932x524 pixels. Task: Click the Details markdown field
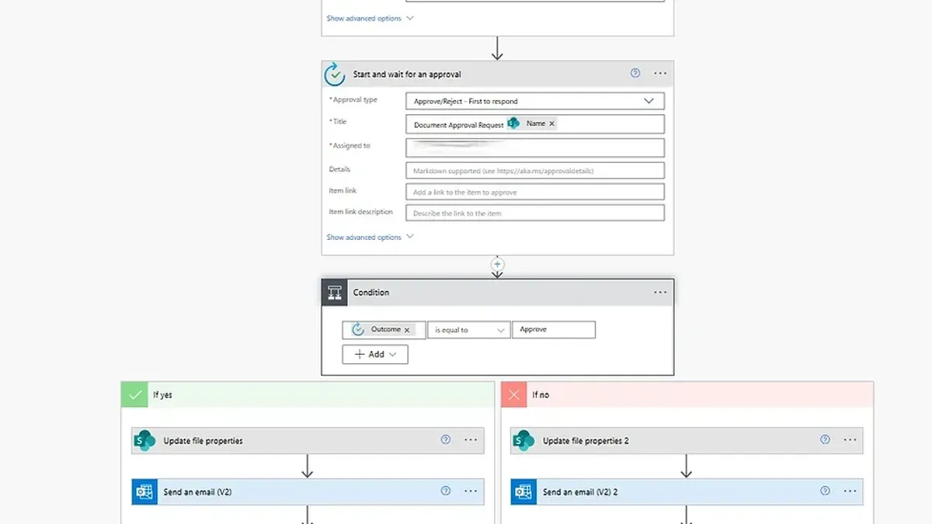click(535, 171)
